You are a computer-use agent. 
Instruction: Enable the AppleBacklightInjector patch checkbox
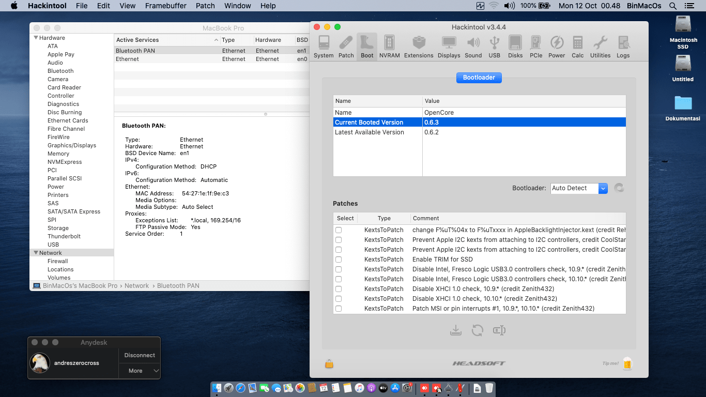click(339, 230)
